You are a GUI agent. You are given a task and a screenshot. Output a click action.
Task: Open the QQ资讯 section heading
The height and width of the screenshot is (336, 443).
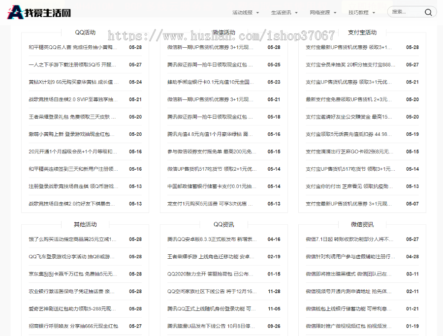224,224
